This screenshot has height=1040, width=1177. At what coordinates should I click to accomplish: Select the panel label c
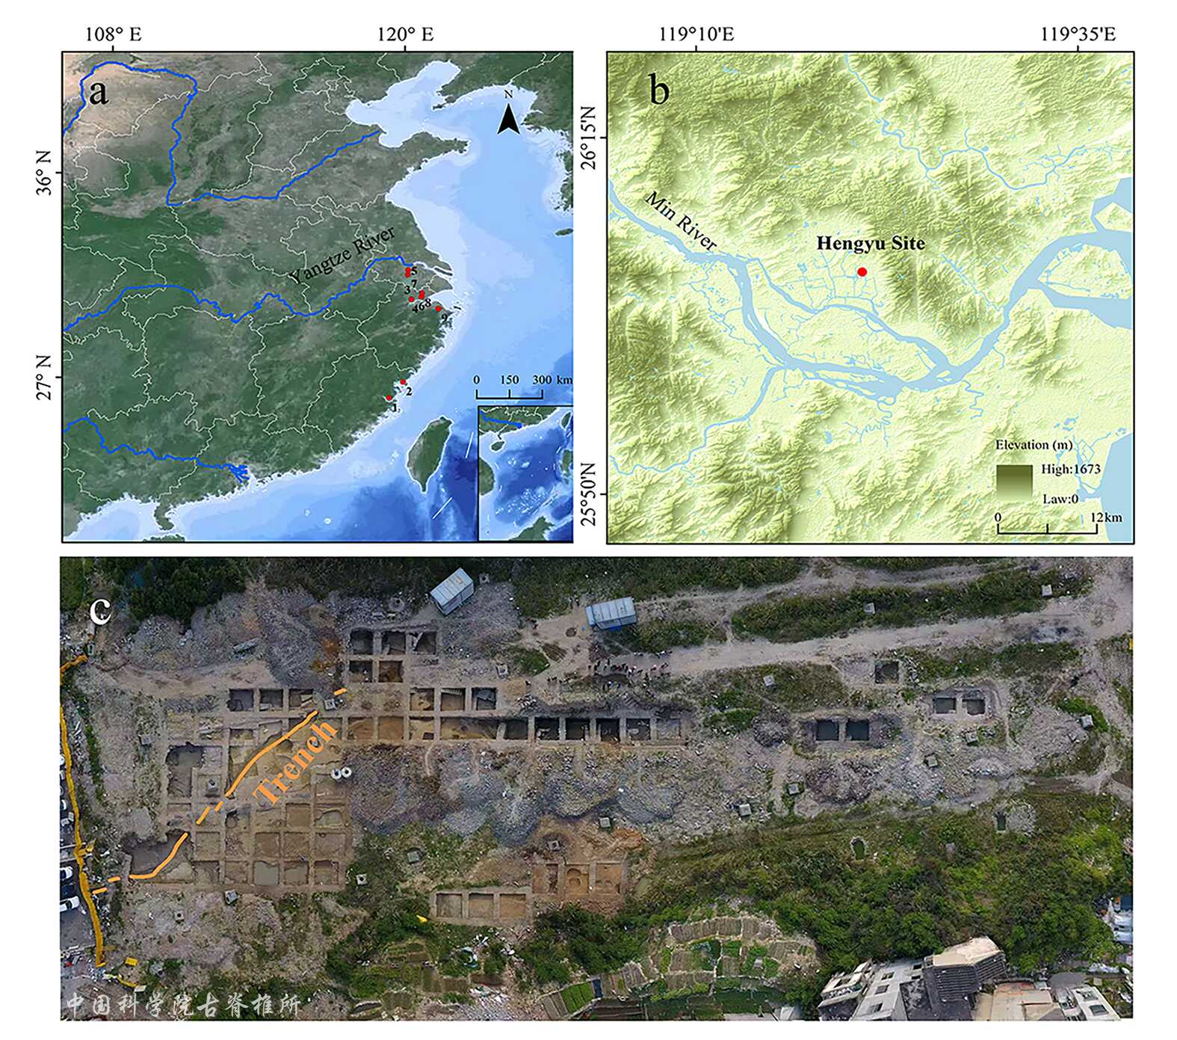coord(100,610)
